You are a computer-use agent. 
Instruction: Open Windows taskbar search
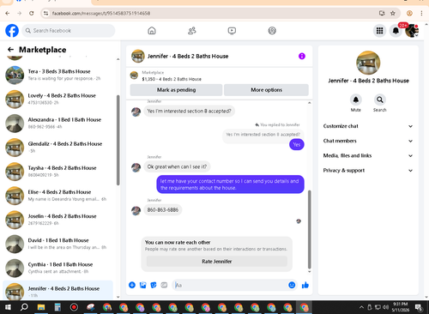[24, 307]
